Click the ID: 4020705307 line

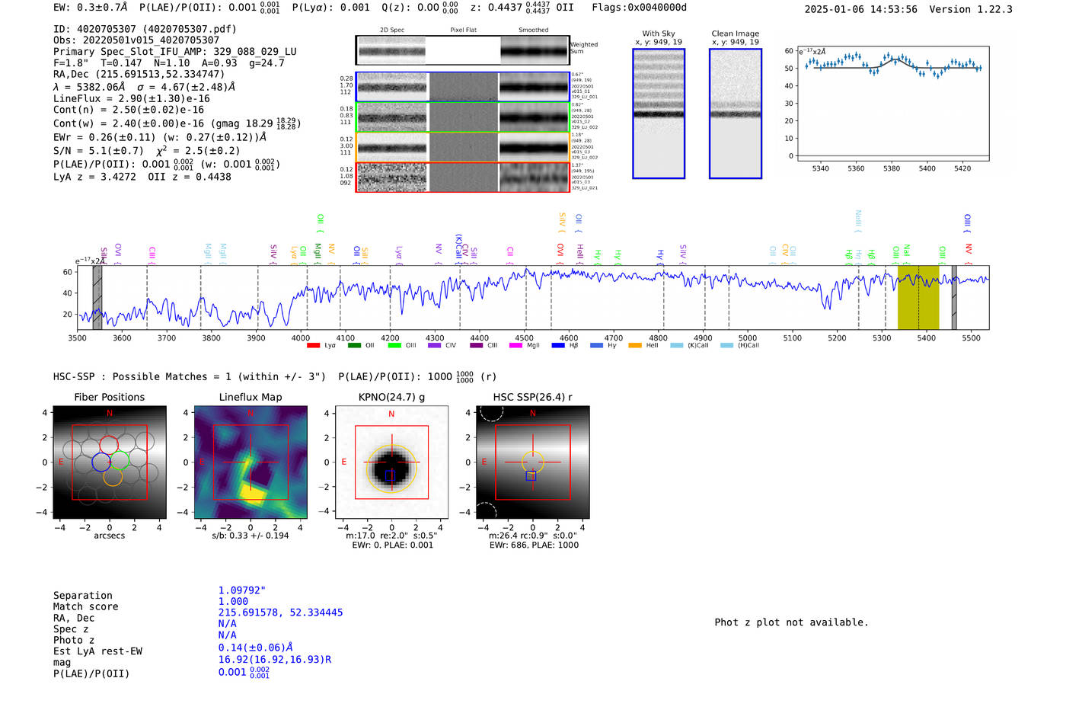pos(145,29)
